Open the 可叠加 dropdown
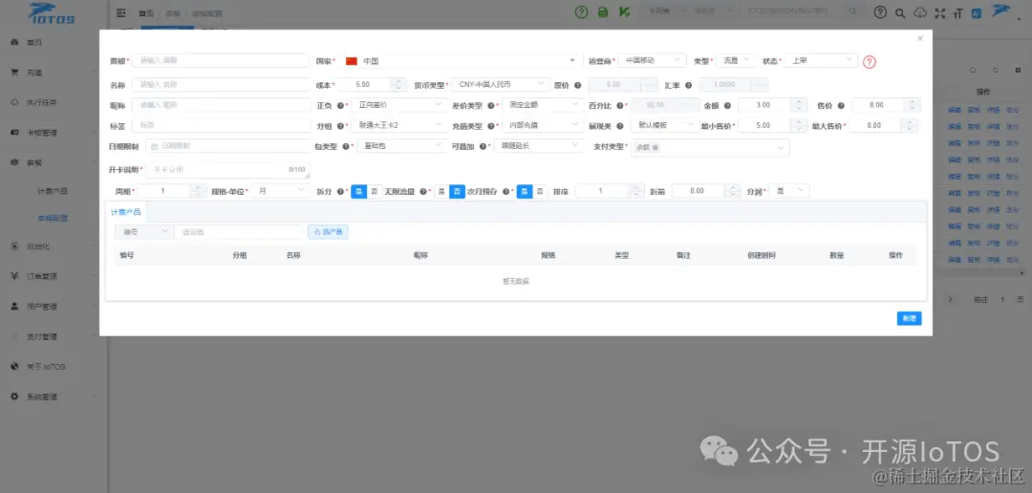Viewport: 1032px width, 493px height. pyautogui.click(x=538, y=145)
